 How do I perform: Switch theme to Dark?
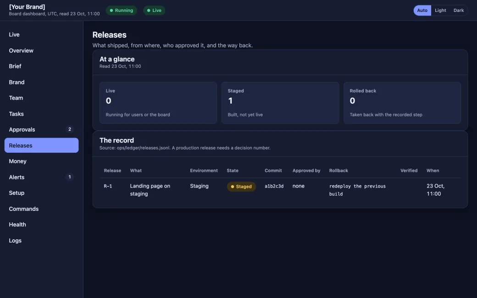click(x=459, y=11)
